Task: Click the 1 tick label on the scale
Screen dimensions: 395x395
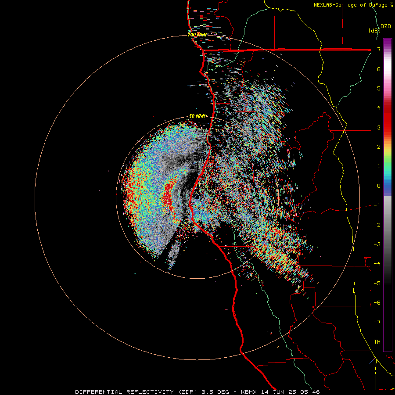Action: coord(379,166)
